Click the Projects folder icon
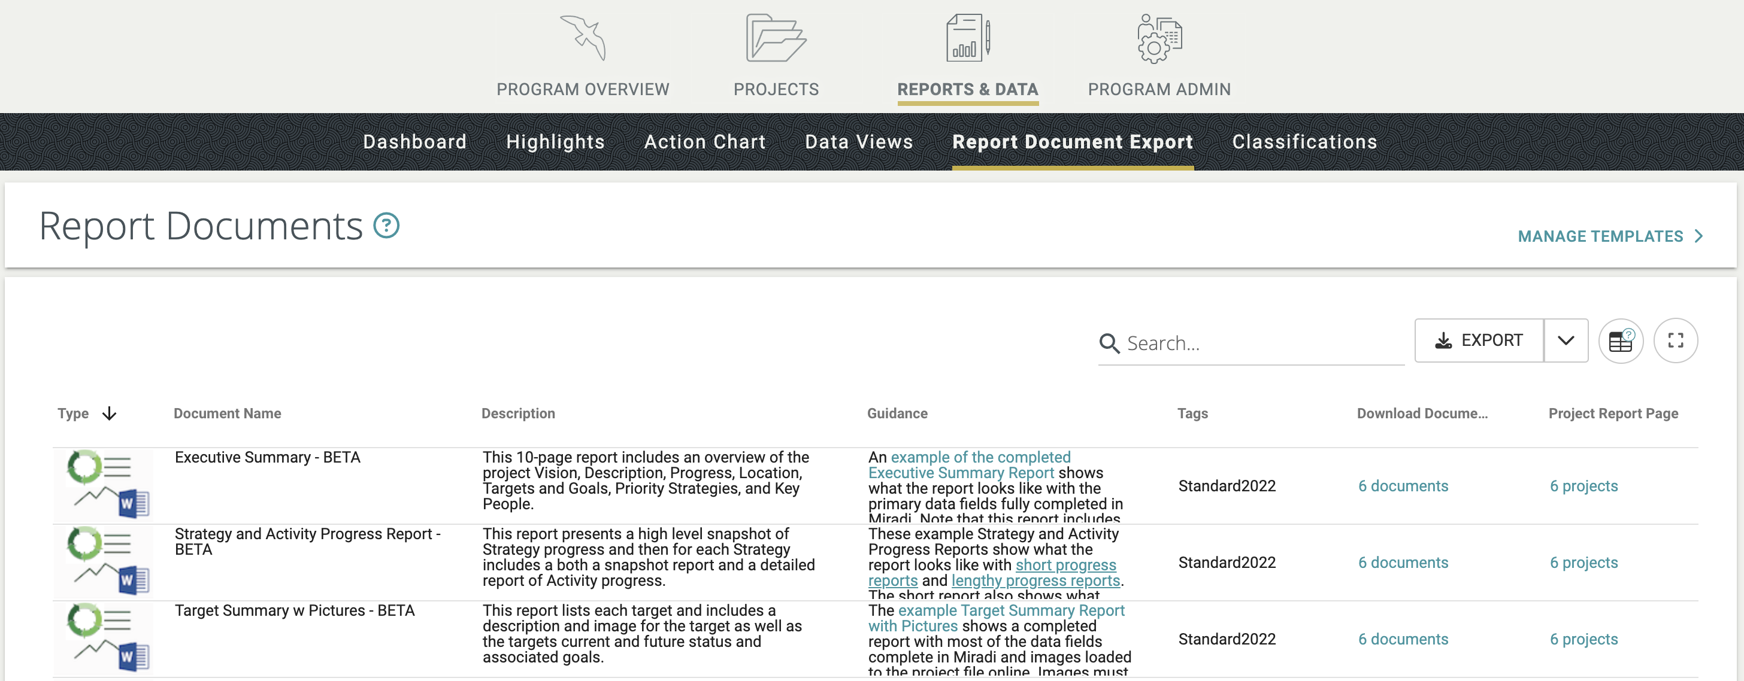The height and width of the screenshot is (681, 1744). click(x=776, y=38)
